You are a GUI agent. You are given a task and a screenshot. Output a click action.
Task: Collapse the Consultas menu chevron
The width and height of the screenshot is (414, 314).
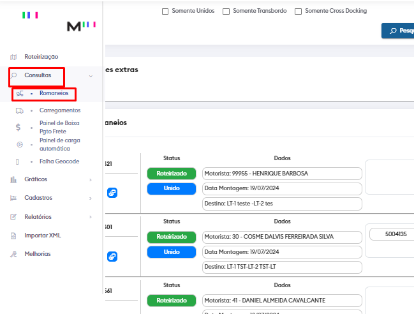click(x=91, y=76)
